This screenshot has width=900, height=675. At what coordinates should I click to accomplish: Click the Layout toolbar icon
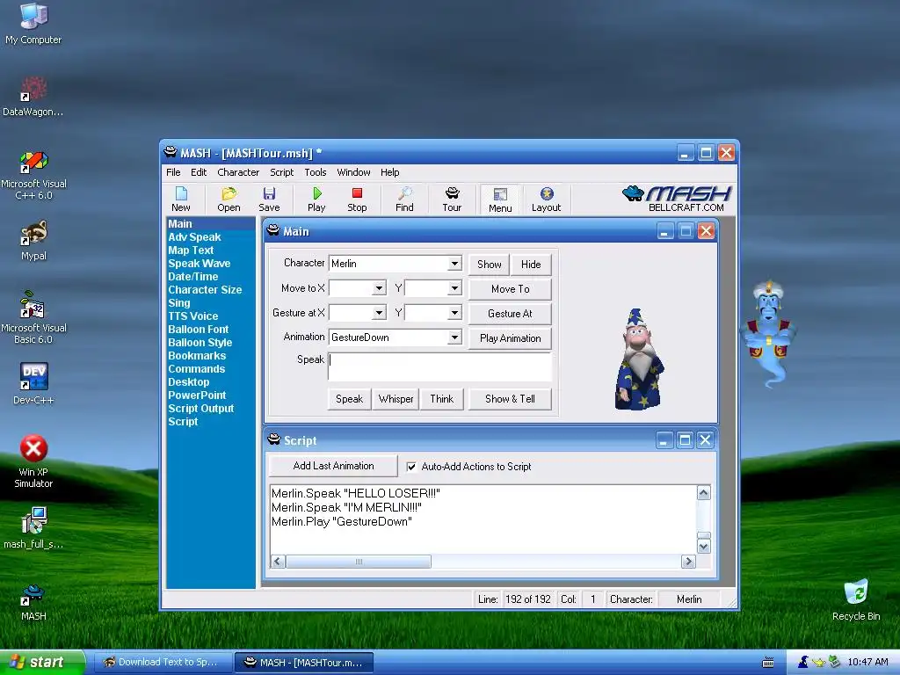[546, 200]
